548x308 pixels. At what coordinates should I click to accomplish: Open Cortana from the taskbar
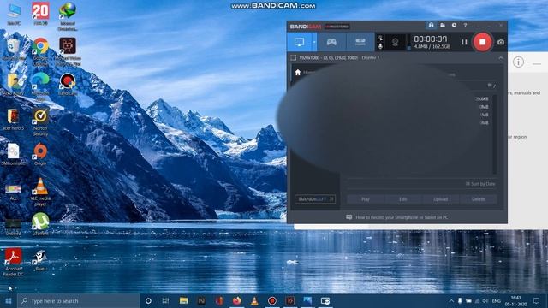click(148, 300)
